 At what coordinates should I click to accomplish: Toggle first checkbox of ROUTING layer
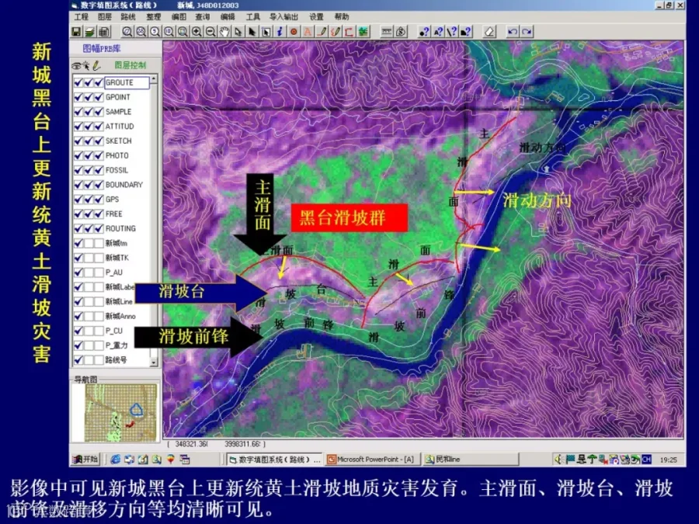(78, 228)
